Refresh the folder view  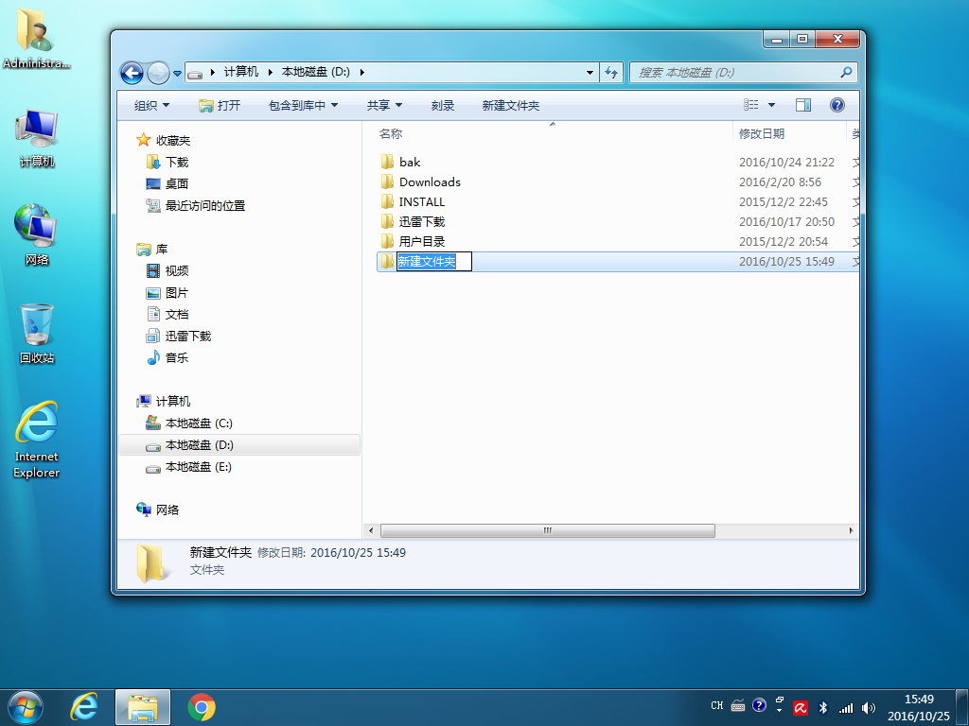pos(612,72)
